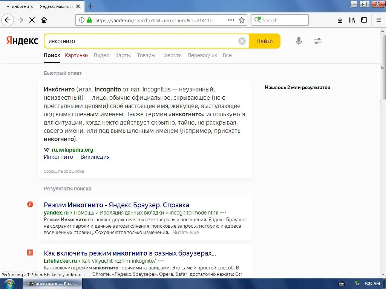This screenshot has height=289, width=386.
Task: Click the Lifehacker favicon beside second result
Action: tap(30, 252)
